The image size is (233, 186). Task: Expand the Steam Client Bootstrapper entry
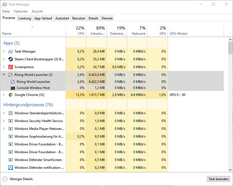[4, 59]
